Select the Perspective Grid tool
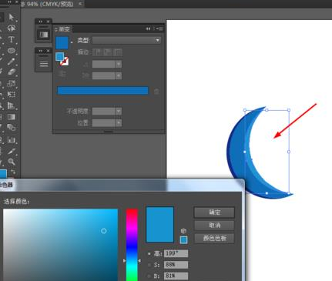This screenshot has width=332, height=281. coord(12,105)
